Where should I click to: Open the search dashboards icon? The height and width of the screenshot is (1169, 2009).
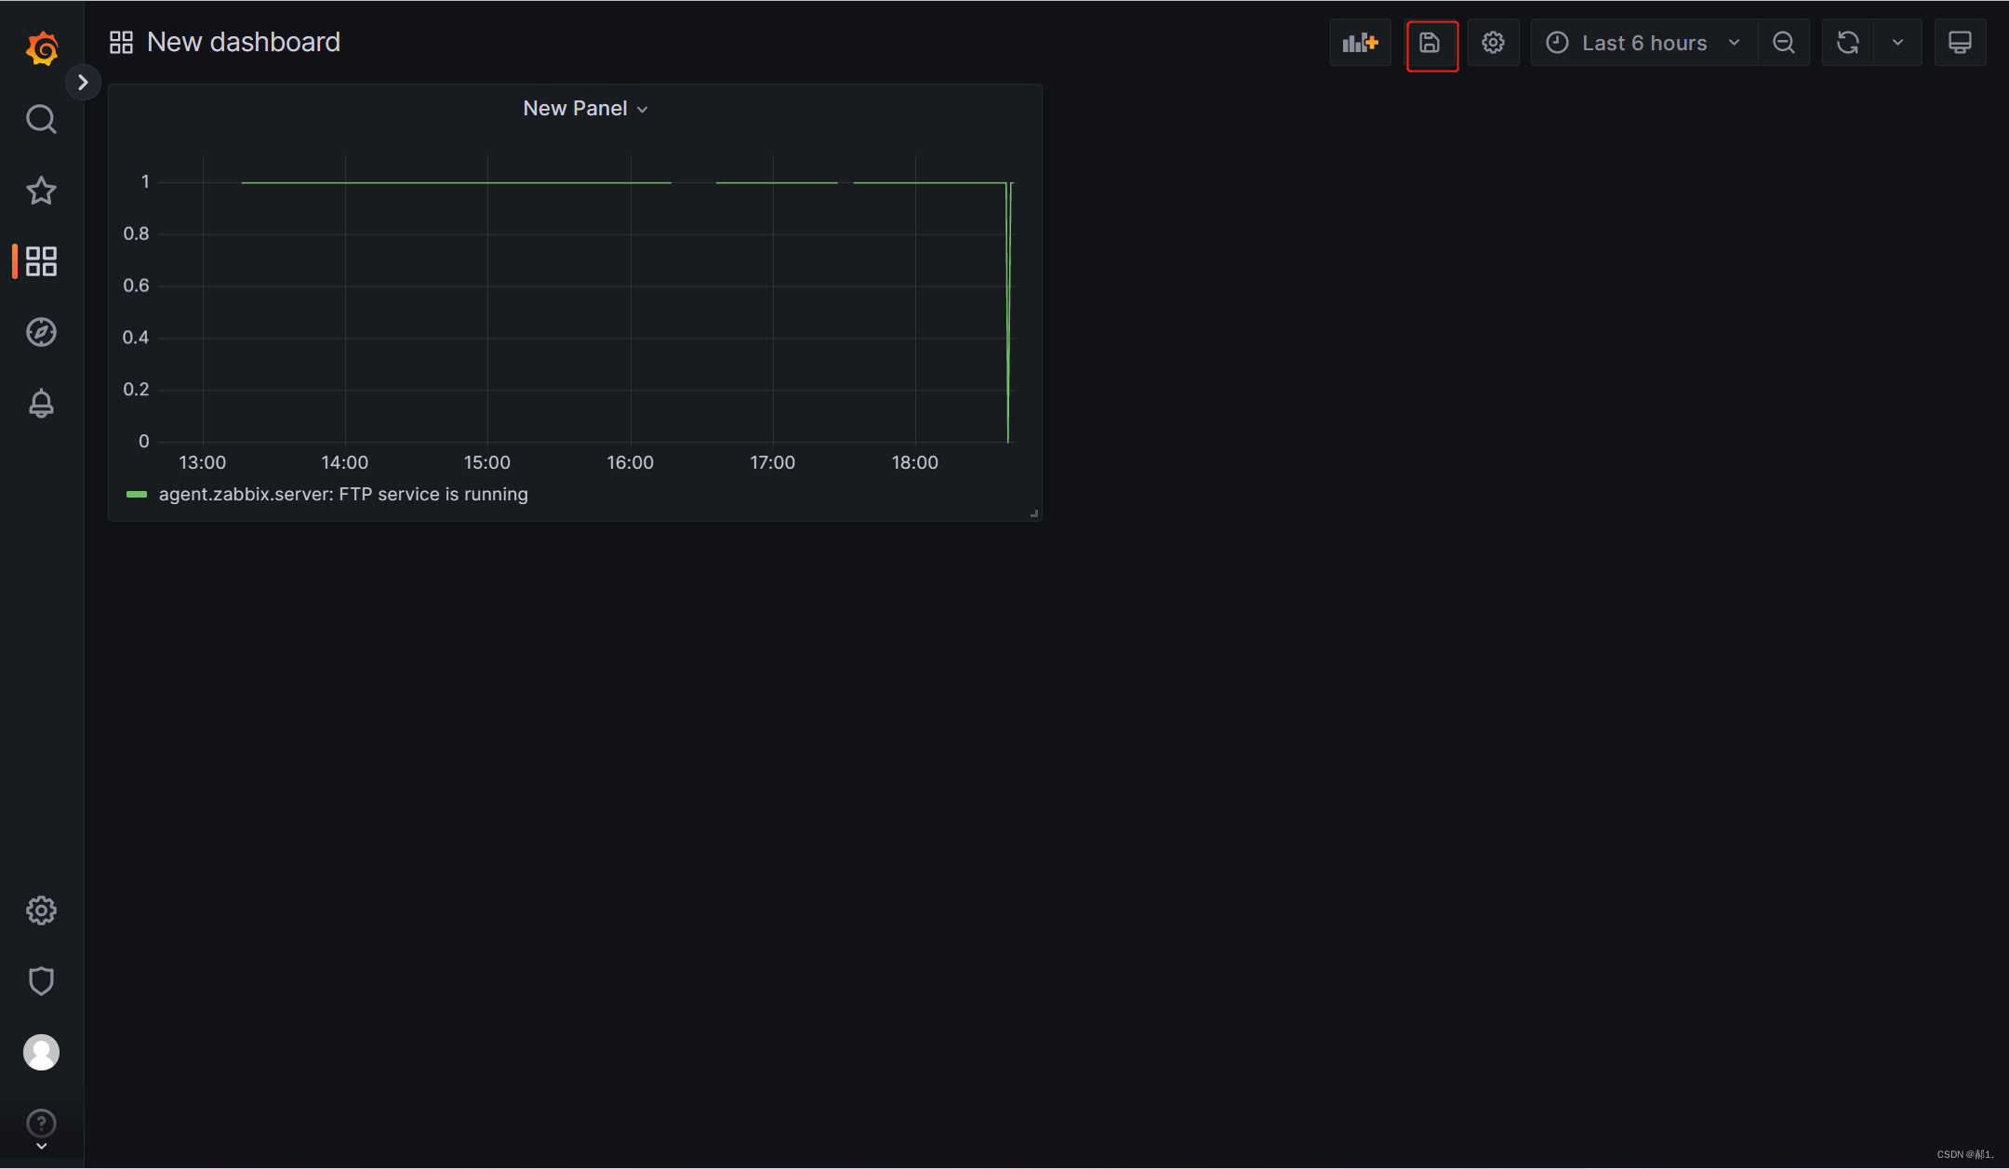click(41, 119)
